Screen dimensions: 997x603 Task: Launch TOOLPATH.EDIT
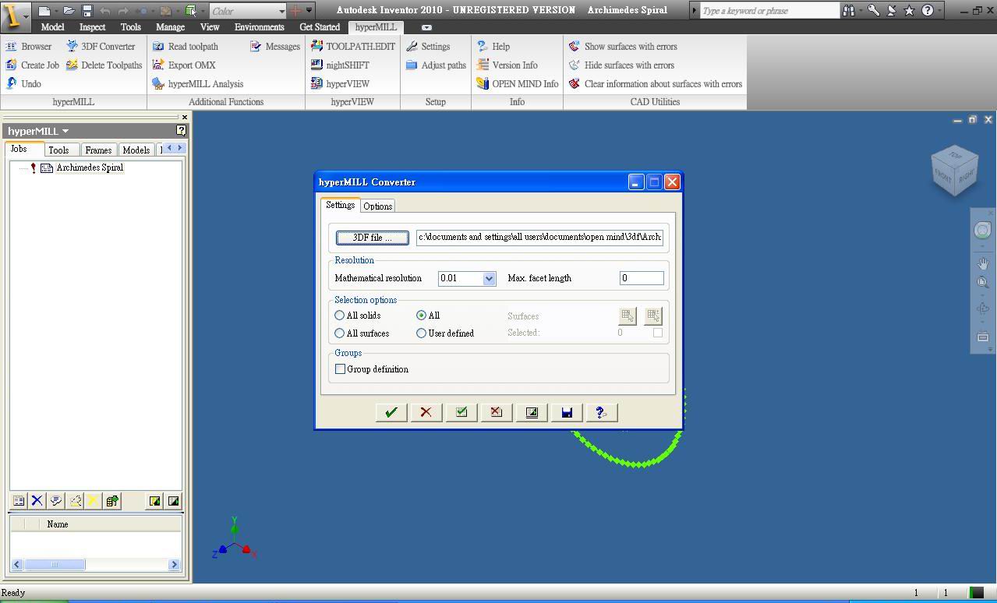(x=353, y=47)
